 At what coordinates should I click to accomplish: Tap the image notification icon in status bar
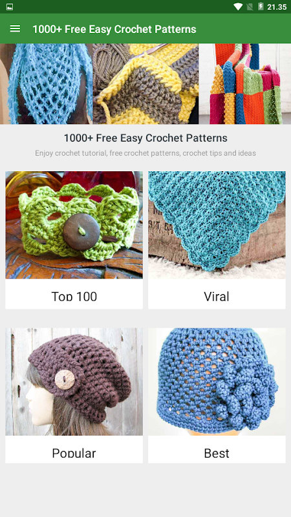tap(10, 7)
